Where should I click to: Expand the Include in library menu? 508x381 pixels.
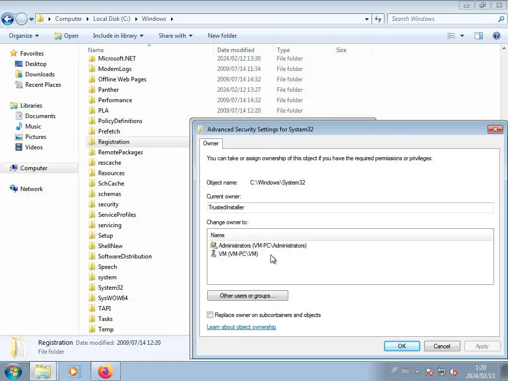point(118,36)
